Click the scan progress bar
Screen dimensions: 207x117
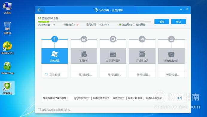pyautogui.click(x=95, y=22)
